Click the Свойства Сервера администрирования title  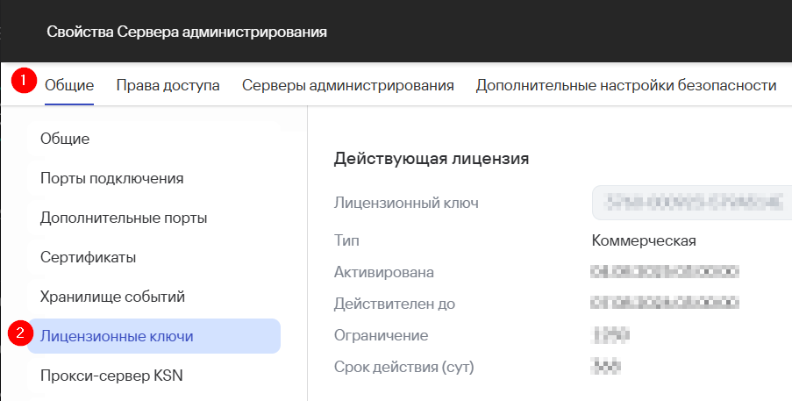coord(187,32)
